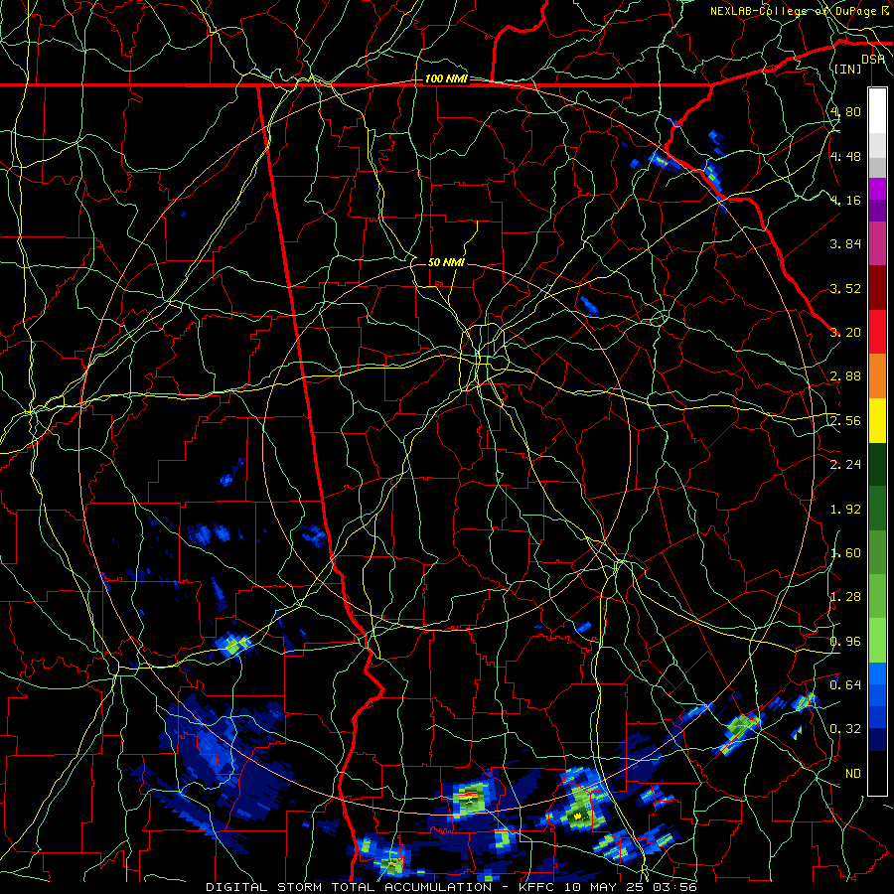The image size is (894, 894).
Task: Click the 3.52 scale value
Action: pos(845,288)
